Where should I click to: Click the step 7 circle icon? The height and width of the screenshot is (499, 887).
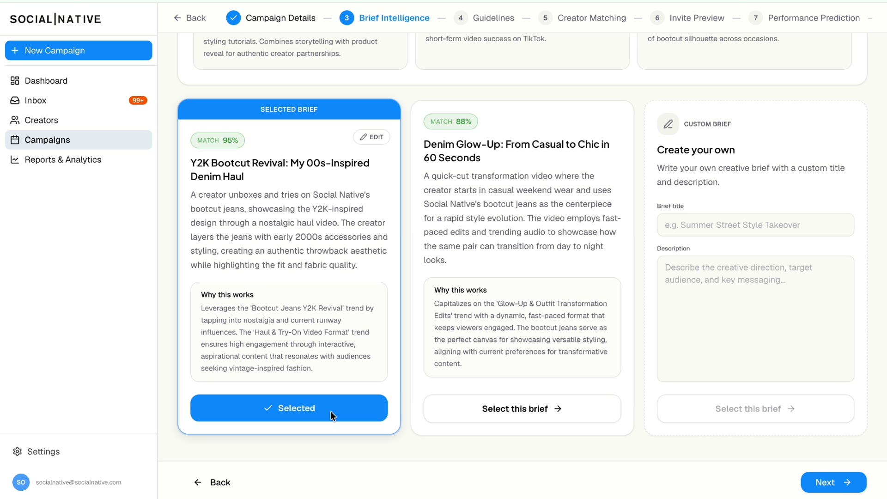[755, 18]
